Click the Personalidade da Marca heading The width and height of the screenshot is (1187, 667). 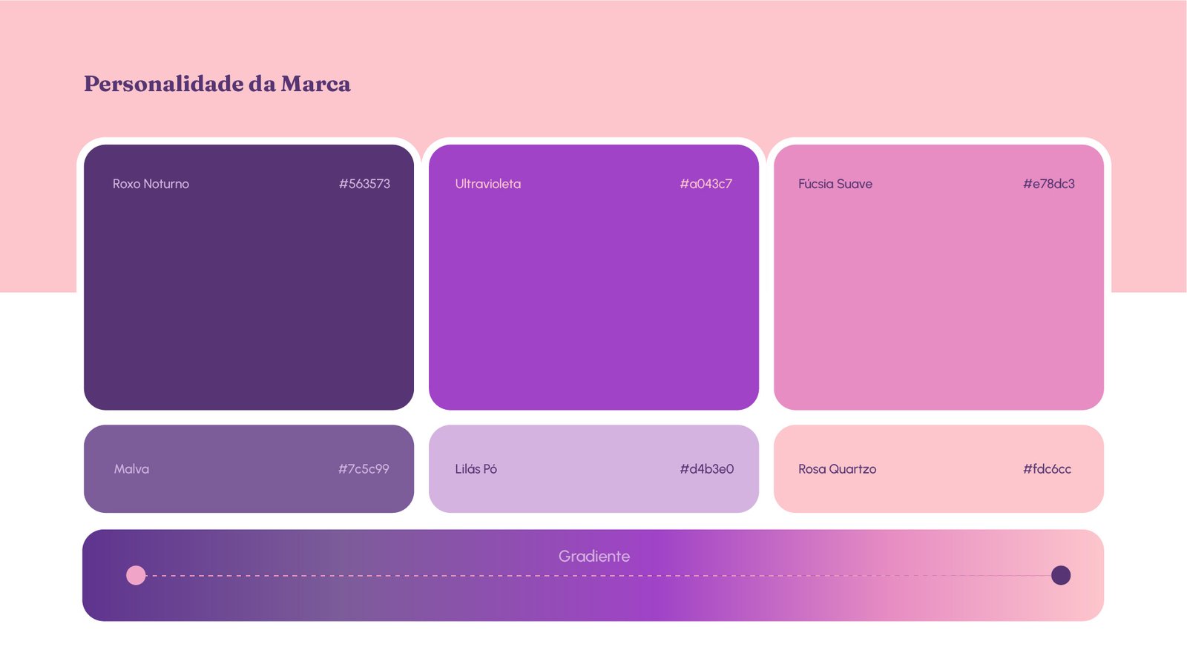[217, 84]
